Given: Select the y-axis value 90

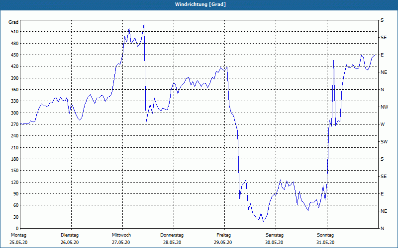Looking at the screenshot, I should tap(16, 193).
